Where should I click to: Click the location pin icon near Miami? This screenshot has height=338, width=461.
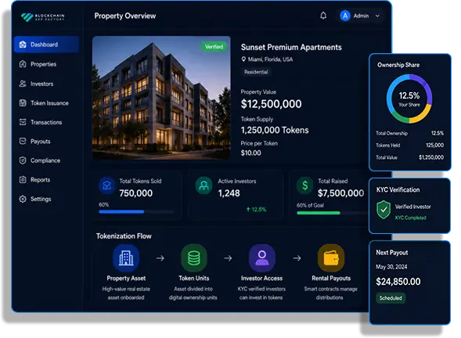click(x=243, y=59)
